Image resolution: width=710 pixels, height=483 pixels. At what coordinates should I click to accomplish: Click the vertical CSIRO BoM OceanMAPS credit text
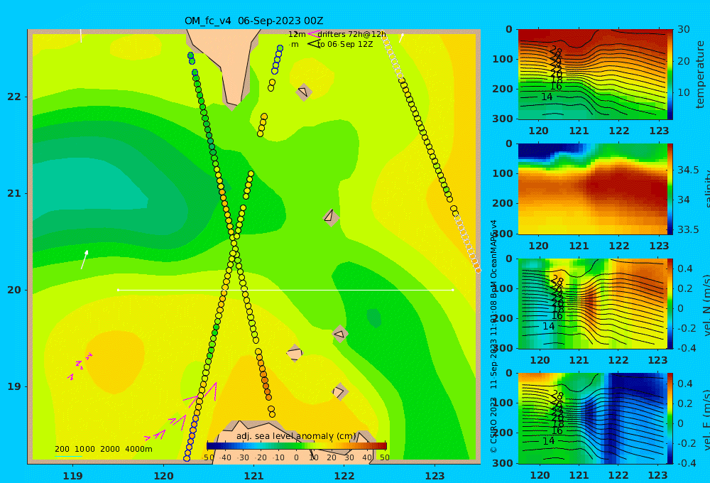tap(493, 337)
